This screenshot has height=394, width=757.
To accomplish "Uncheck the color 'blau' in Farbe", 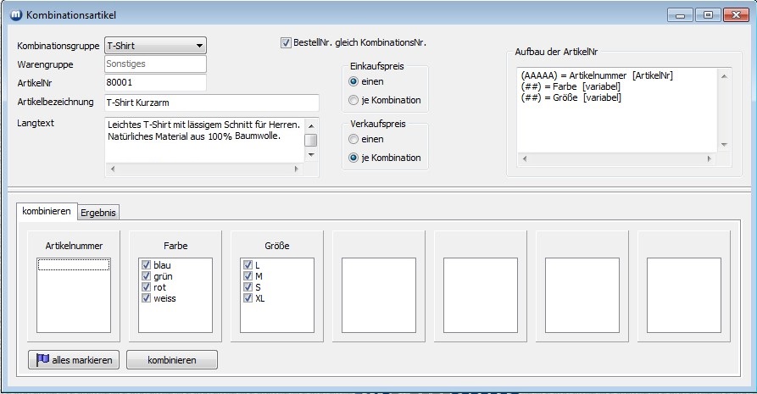I will 146,265.
